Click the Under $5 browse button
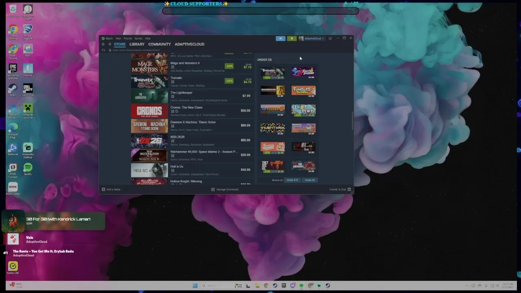This screenshot has width=521, height=293. pos(310,180)
